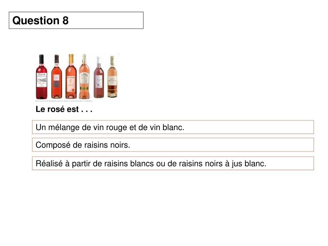328x246 pixels.
Task: Click the château sketch label on first bottle
Action: point(41,79)
